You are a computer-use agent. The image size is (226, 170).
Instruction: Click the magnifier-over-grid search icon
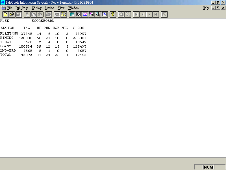[98, 14]
